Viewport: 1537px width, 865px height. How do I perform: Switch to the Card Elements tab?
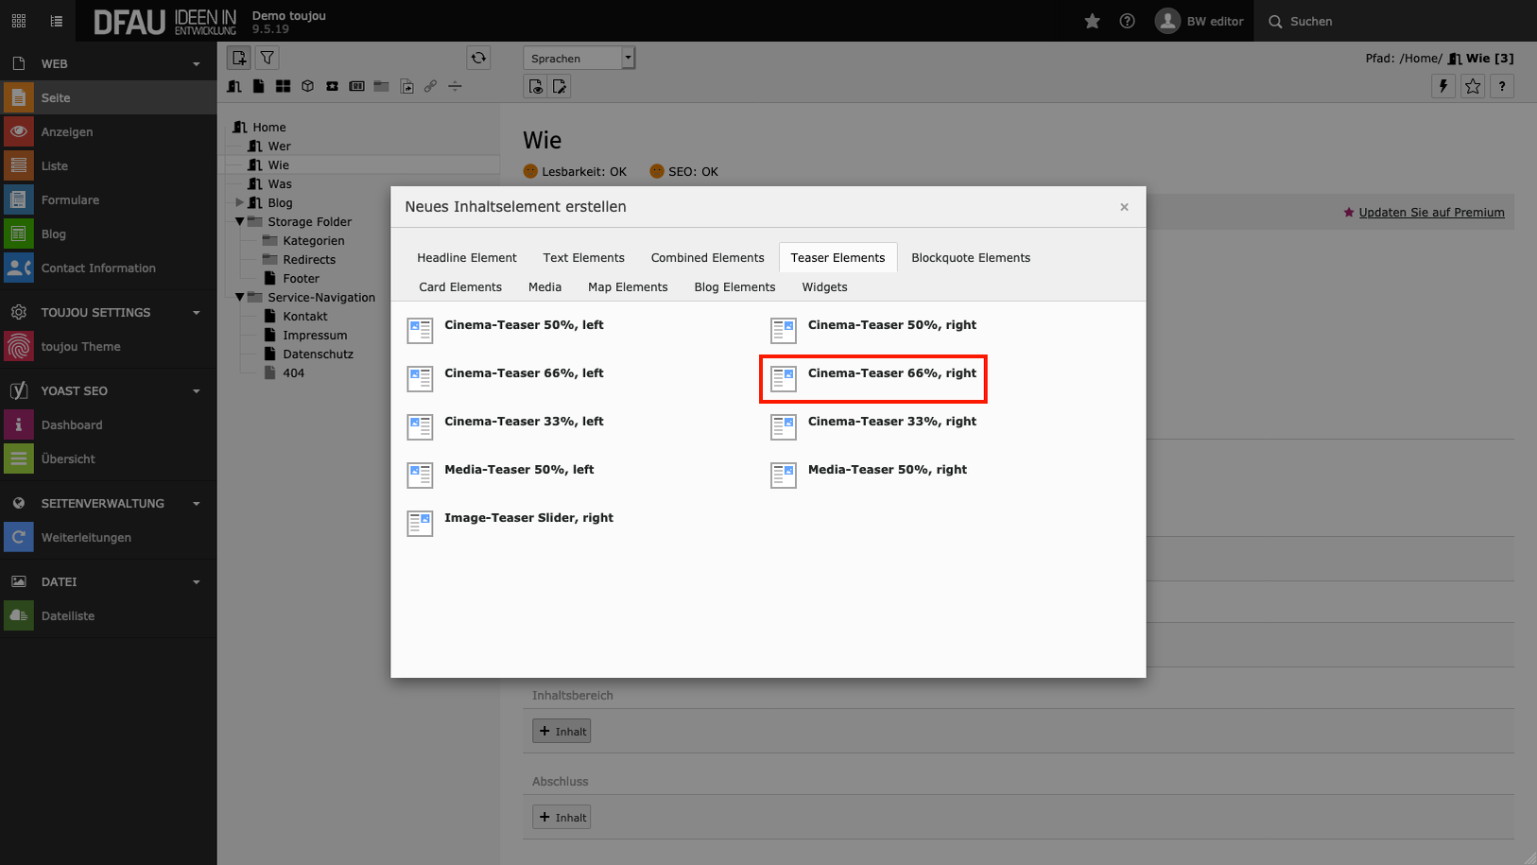tap(460, 287)
